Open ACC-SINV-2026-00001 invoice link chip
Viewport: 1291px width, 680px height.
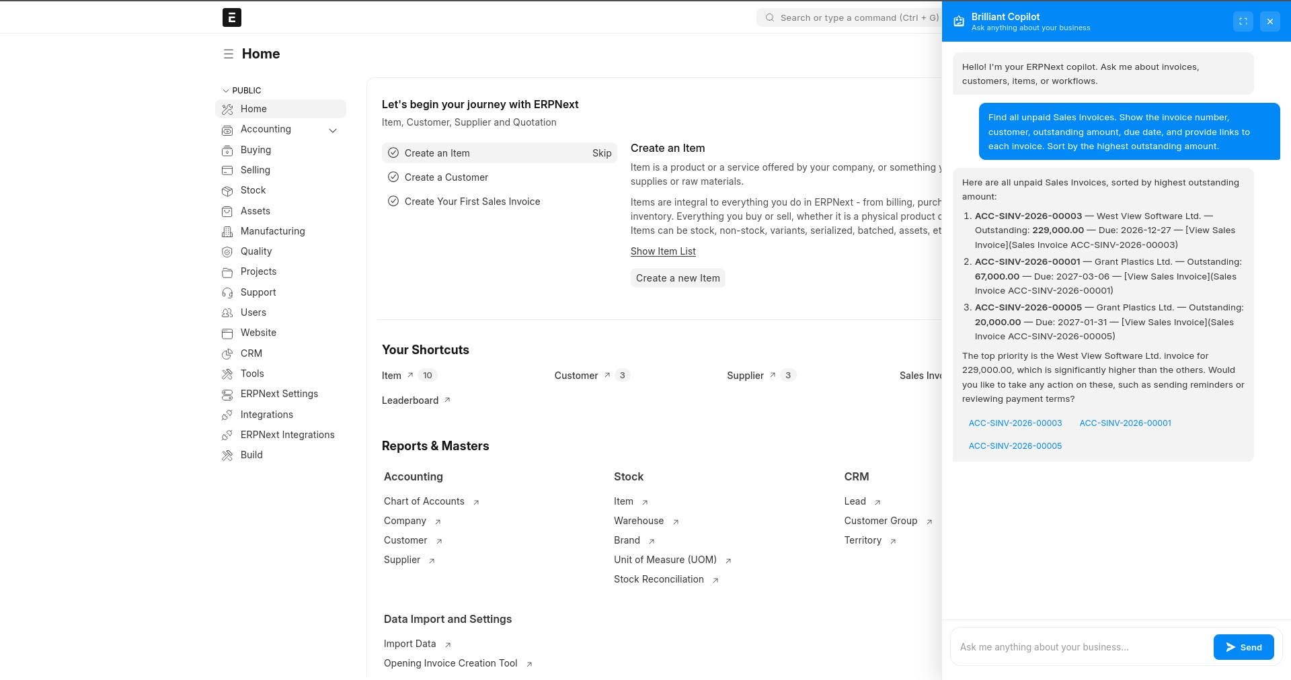1125,423
